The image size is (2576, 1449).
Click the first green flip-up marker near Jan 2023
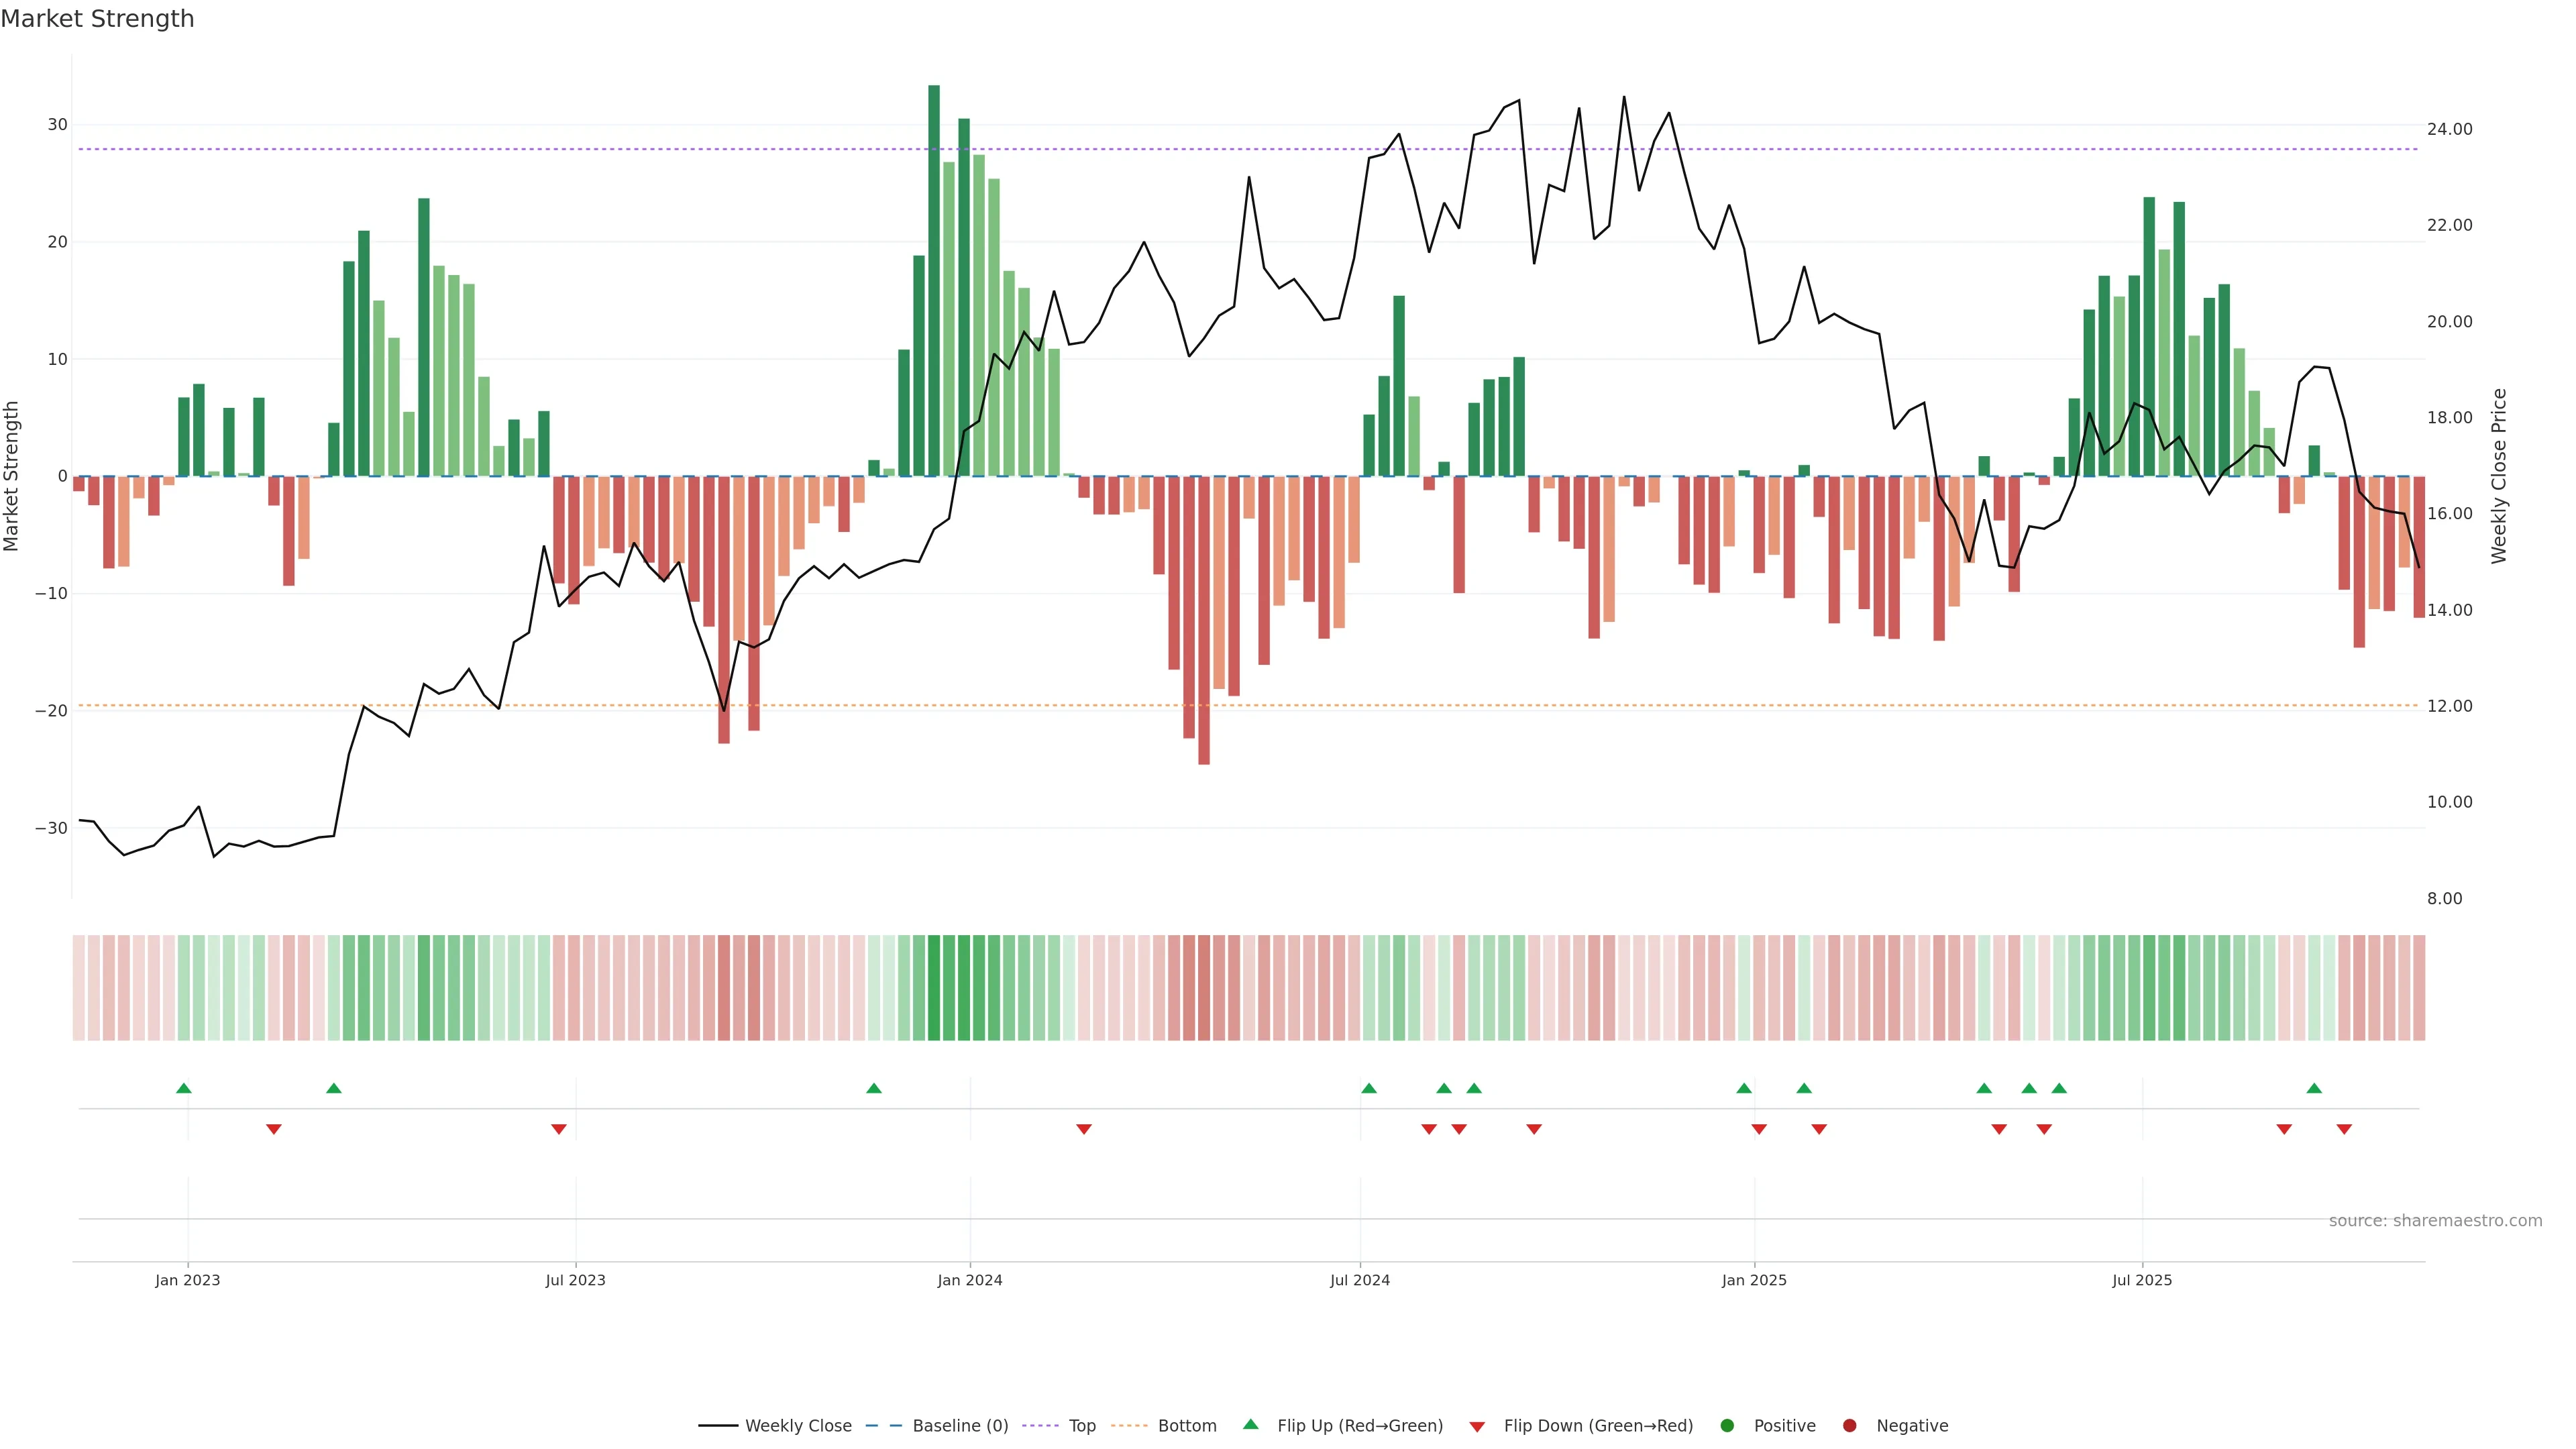pyautogui.click(x=184, y=1088)
